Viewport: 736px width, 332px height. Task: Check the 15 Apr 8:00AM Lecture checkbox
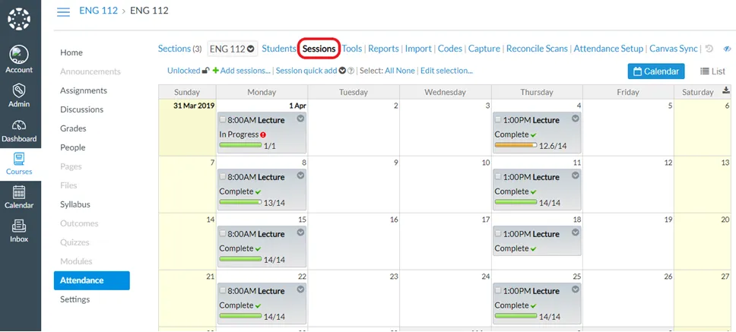(223, 234)
